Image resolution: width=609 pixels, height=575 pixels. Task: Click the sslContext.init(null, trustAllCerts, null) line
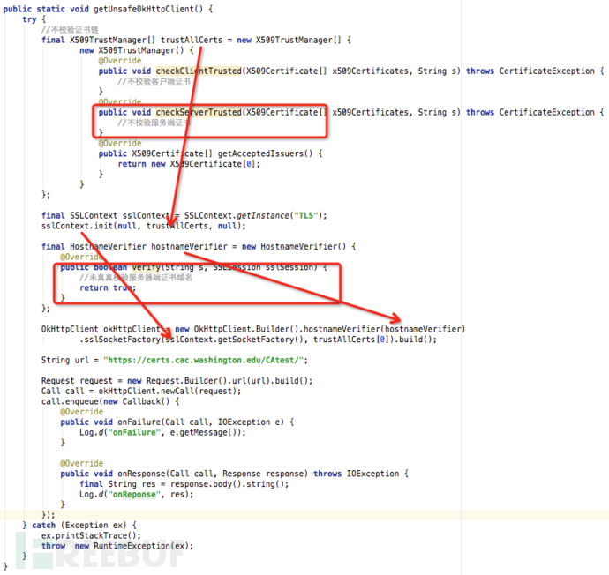click(143, 226)
